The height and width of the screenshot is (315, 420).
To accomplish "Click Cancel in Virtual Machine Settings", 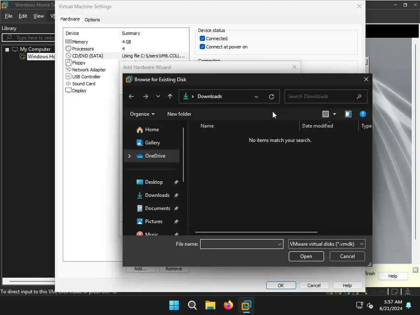I will pyautogui.click(x=314, y=285).
